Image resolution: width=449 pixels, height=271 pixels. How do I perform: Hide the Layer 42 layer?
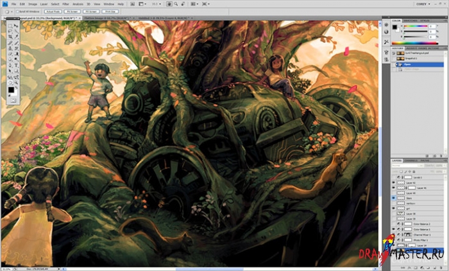(393, 182)
